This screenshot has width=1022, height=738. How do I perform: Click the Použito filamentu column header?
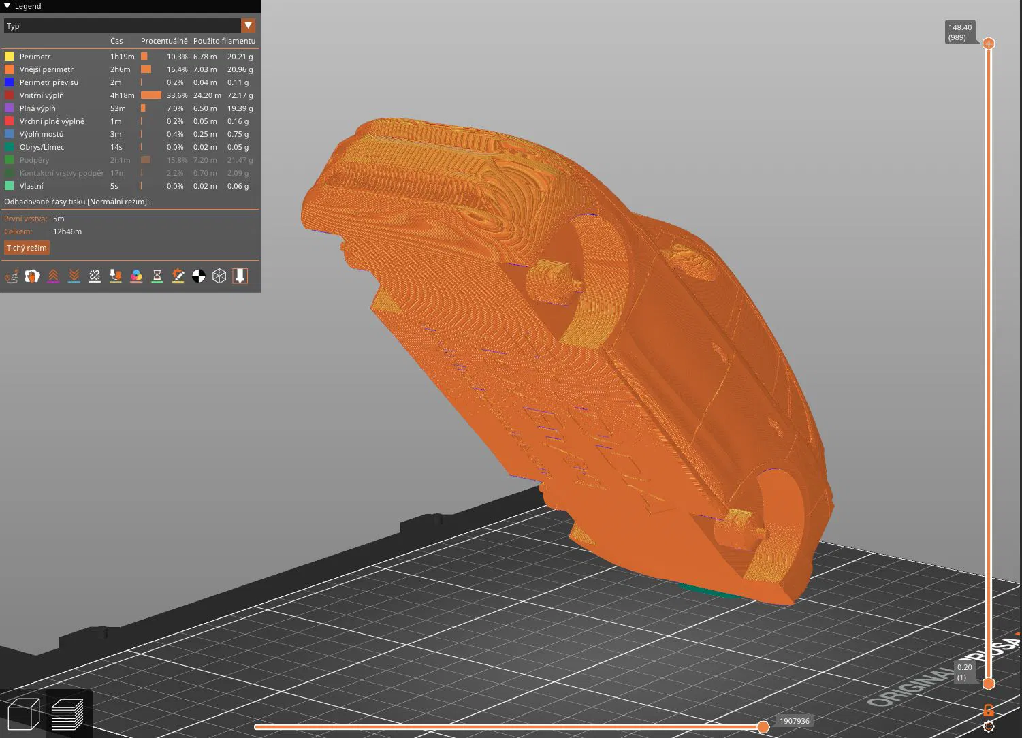[224, 41]
